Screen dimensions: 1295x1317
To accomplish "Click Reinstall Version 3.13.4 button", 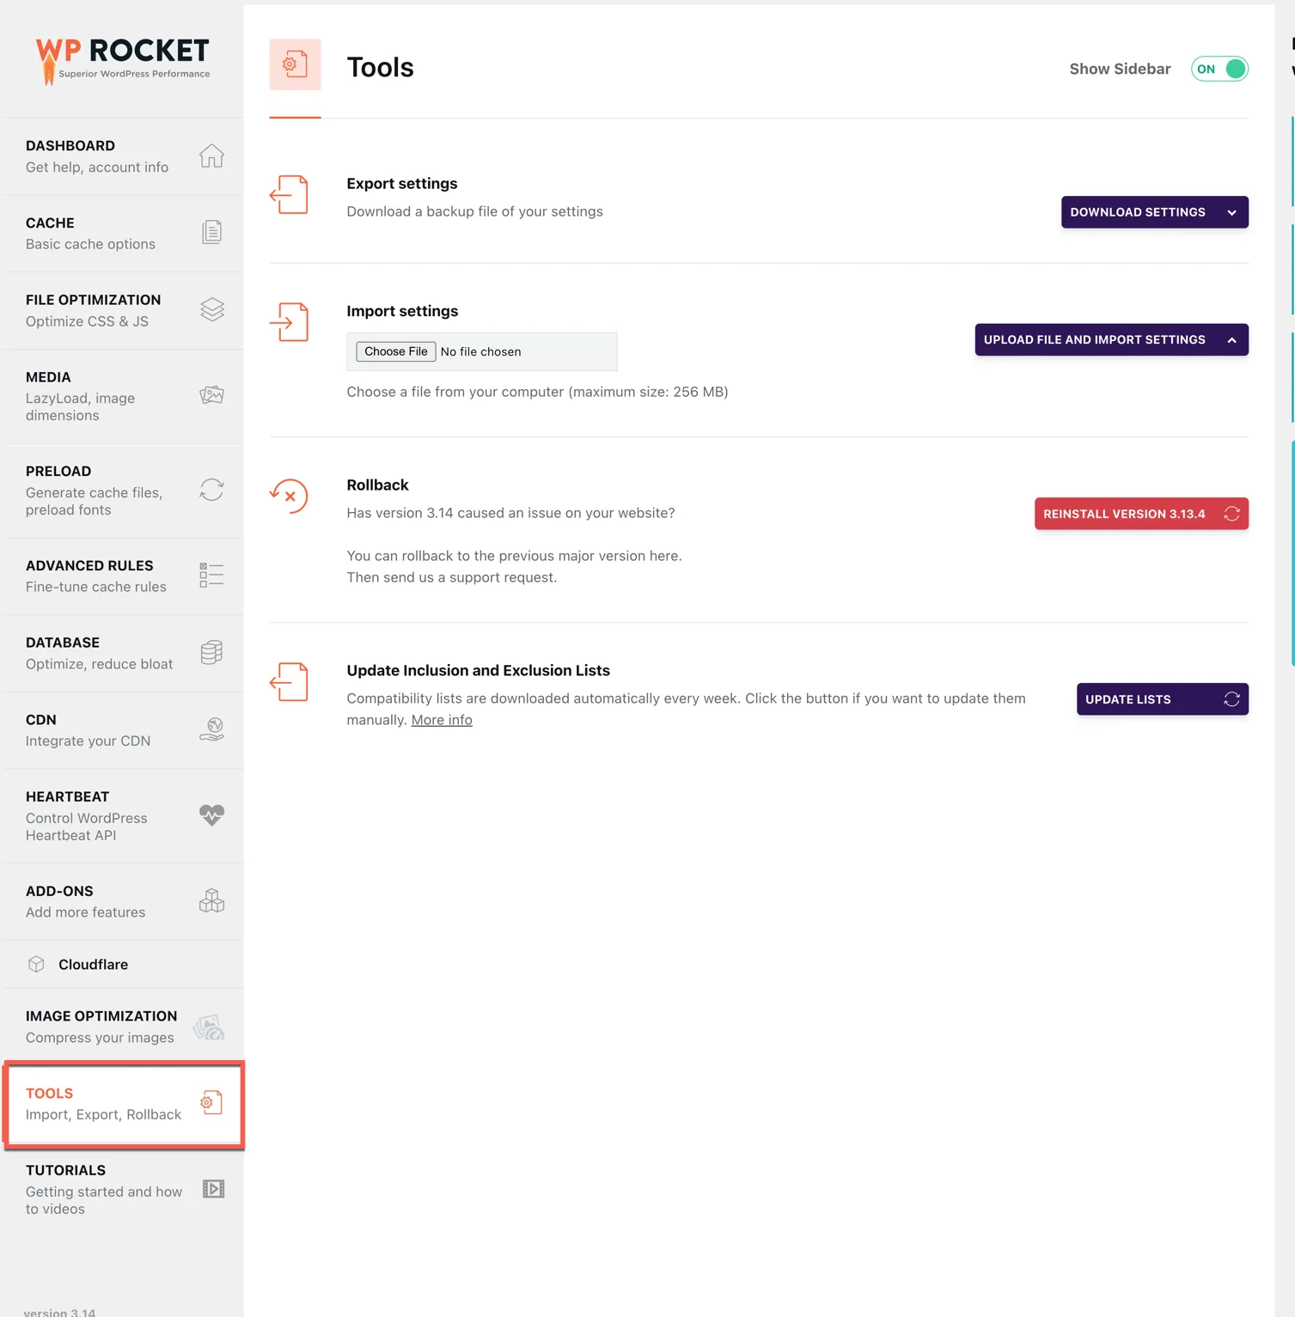I will [x=1140, y=513].
